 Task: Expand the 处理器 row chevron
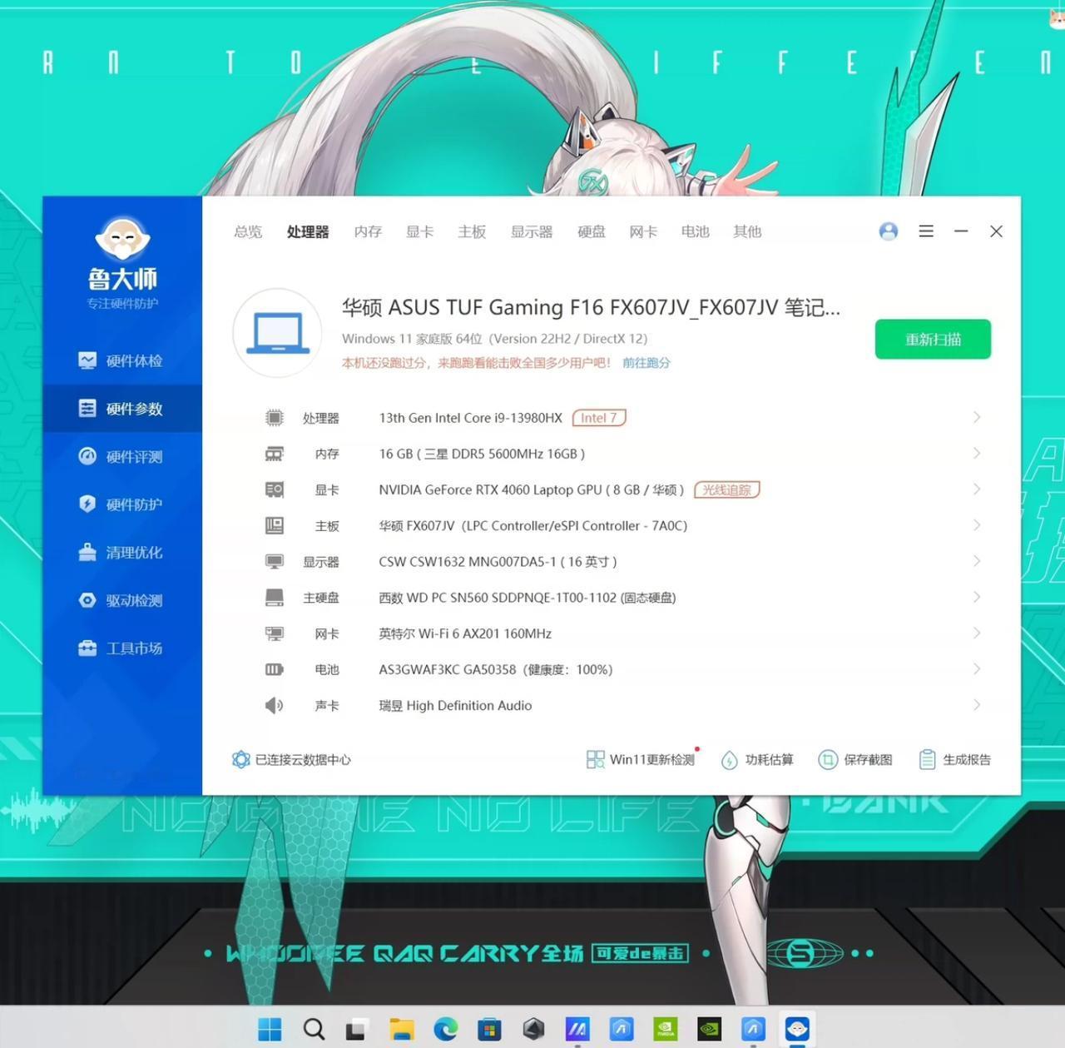[977, 417]
